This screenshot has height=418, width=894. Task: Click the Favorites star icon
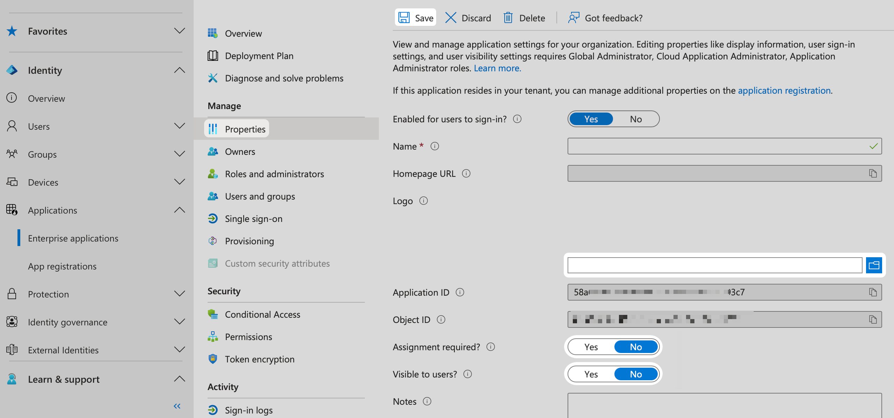pyautogui.click(x=12, y=31)
